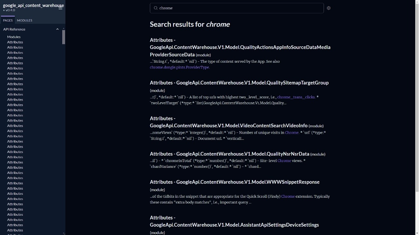Click the page scrollbar up arrow
The width and height of the screenshot is (419, 235).
coord(416,2)
